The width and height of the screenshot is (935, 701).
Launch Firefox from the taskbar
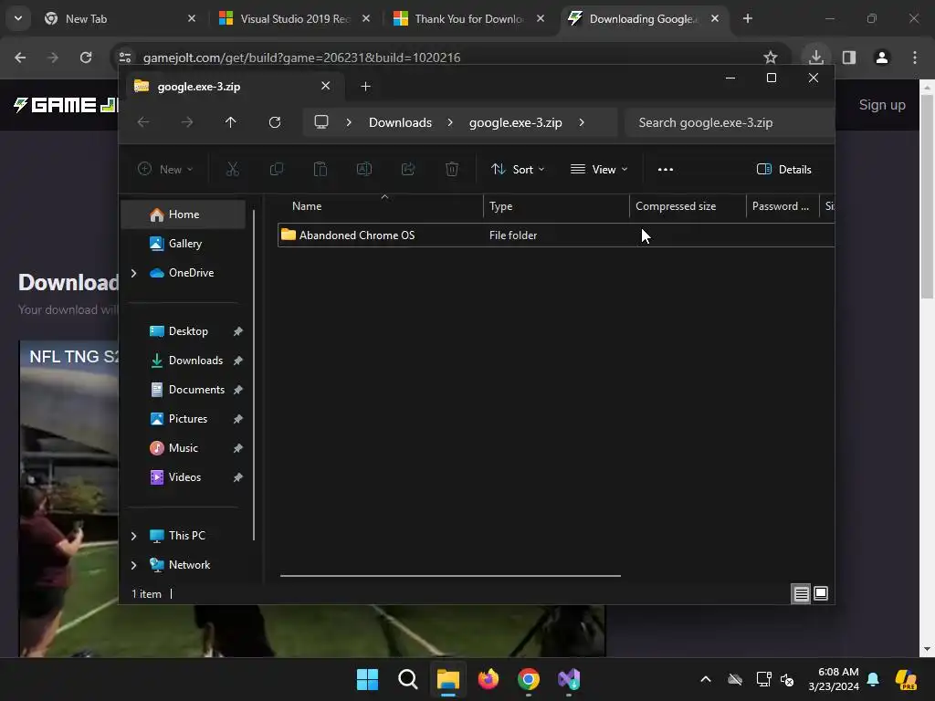pos(489,679)
